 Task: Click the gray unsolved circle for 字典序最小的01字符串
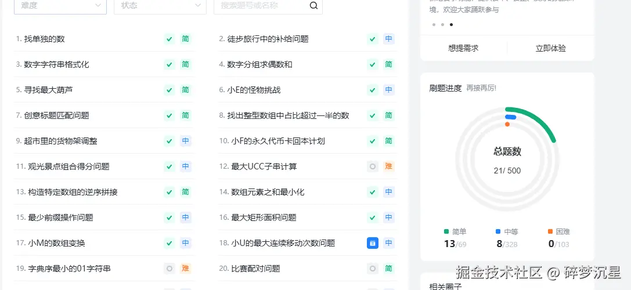pyautogui.click(x=170, y=269)
